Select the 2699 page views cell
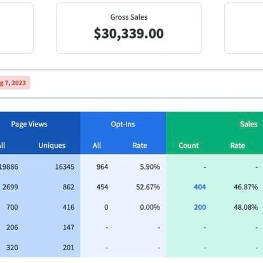The height and width of the screenshot is (263, 263). (x=10, y=187)
